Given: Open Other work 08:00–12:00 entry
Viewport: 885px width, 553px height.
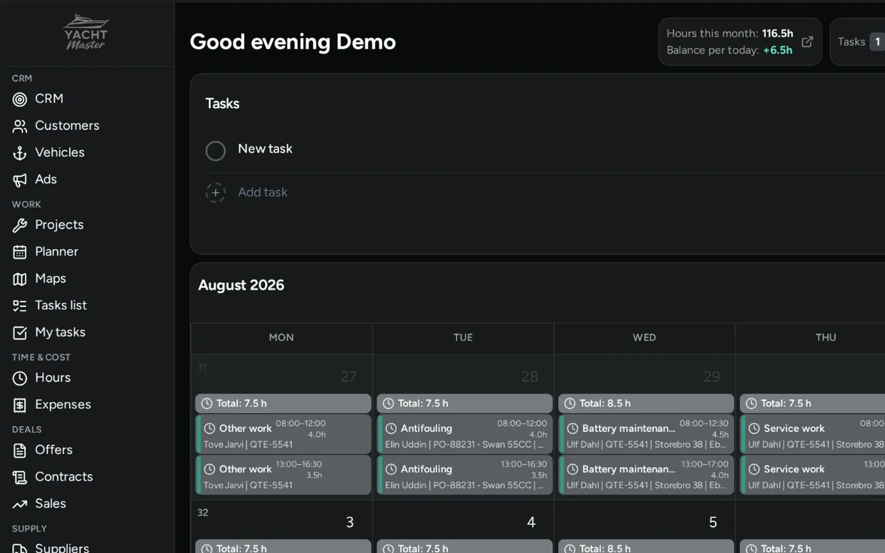Looking at the screenshot, I should click(x=283, y=434).
